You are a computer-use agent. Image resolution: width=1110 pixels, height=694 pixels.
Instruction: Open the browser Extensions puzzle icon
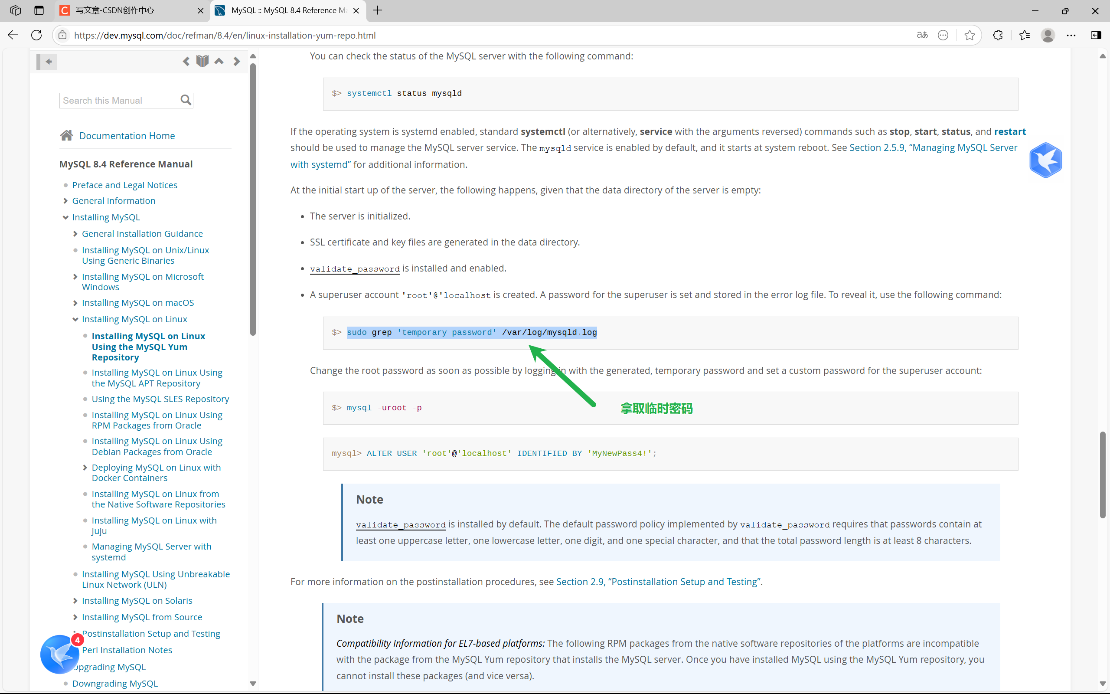coord(997,35)
